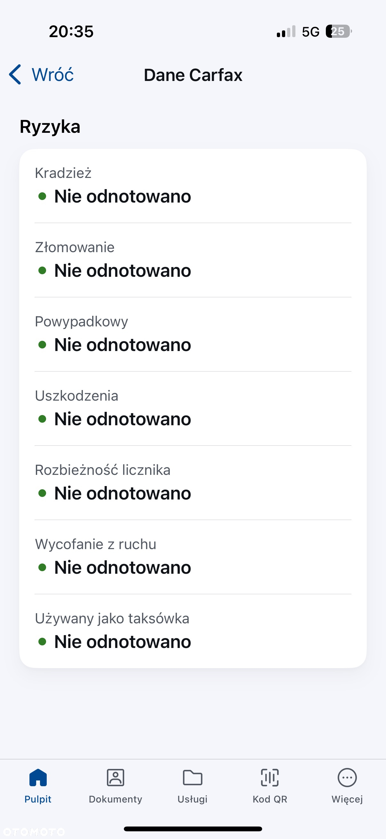This screenshot has height=839, width=386.
Task: Tap the cellular signal bars icon
Action: (286, 32)
